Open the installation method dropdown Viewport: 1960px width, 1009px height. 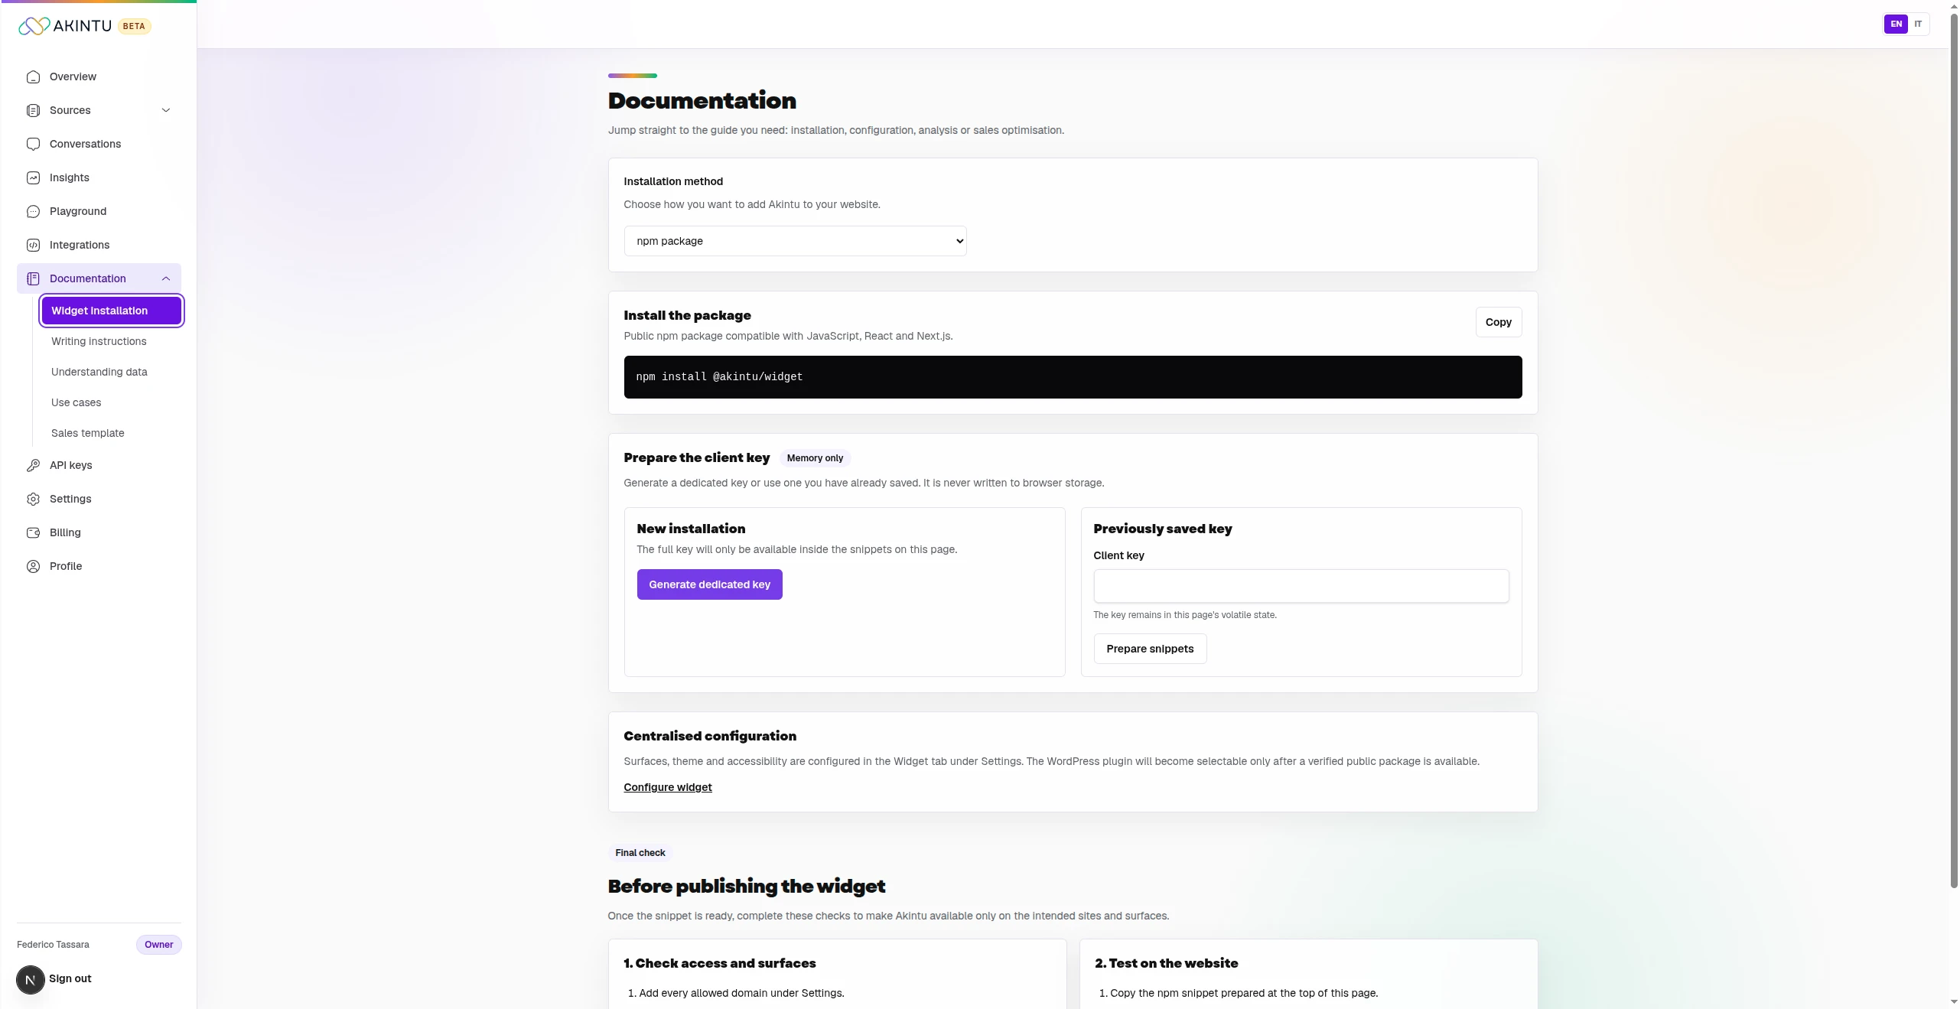795,241
